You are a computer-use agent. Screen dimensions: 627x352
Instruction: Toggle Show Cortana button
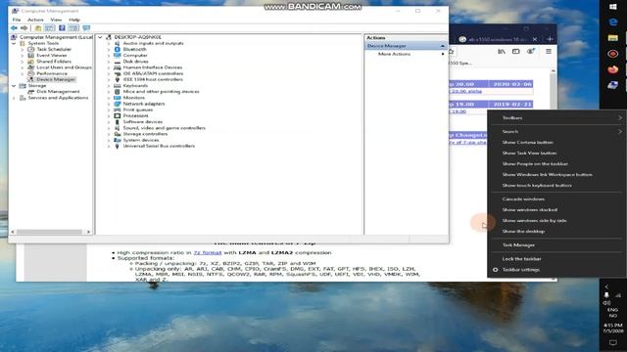coord(556,142)
